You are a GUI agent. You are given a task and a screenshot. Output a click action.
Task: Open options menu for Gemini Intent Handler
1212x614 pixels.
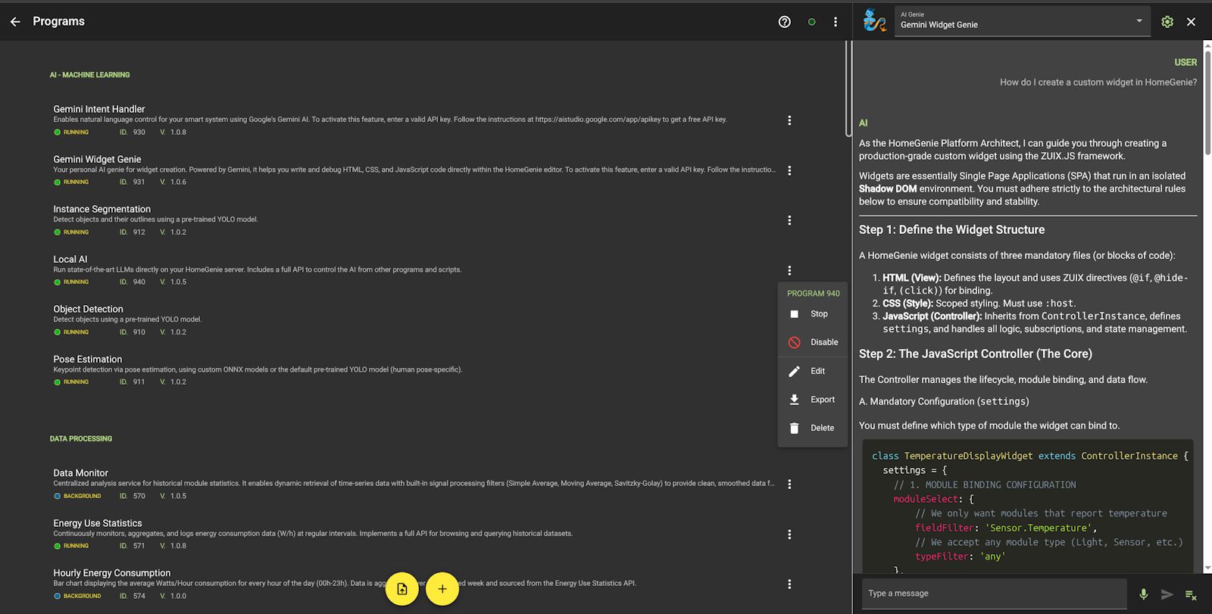[x=789, y=120]
